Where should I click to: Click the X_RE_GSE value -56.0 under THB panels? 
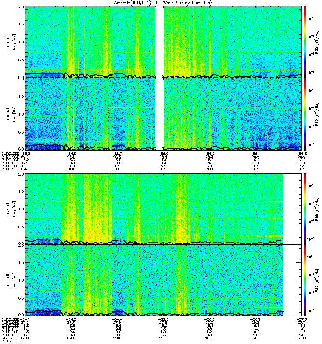[x=163, y=154]
